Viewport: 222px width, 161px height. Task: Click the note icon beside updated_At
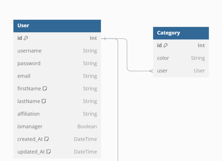48,152
